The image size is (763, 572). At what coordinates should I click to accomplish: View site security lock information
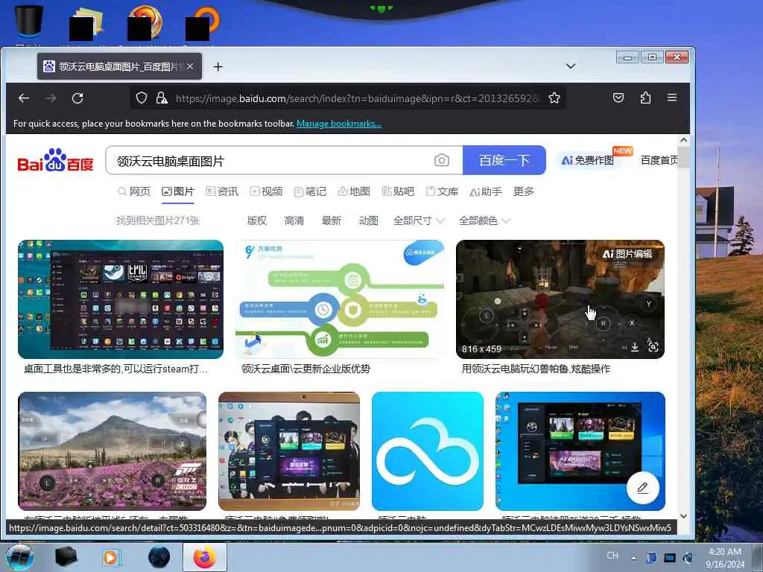pyautogui.click(x=162, y=98)
